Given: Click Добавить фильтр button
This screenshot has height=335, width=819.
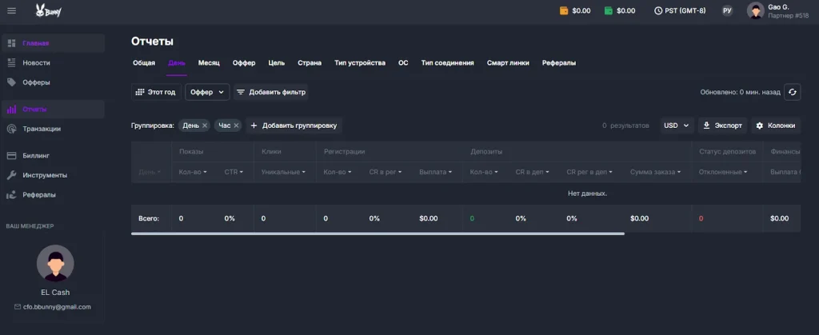Looking at the screenshot, I should pyautogui.click(x=270, y=92).
